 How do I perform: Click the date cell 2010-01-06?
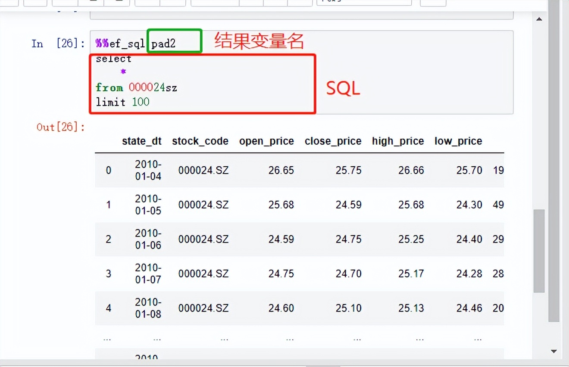point(148,239)
